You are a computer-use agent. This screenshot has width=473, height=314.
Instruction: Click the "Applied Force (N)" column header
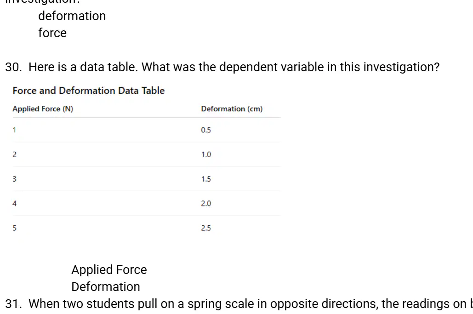43,109
